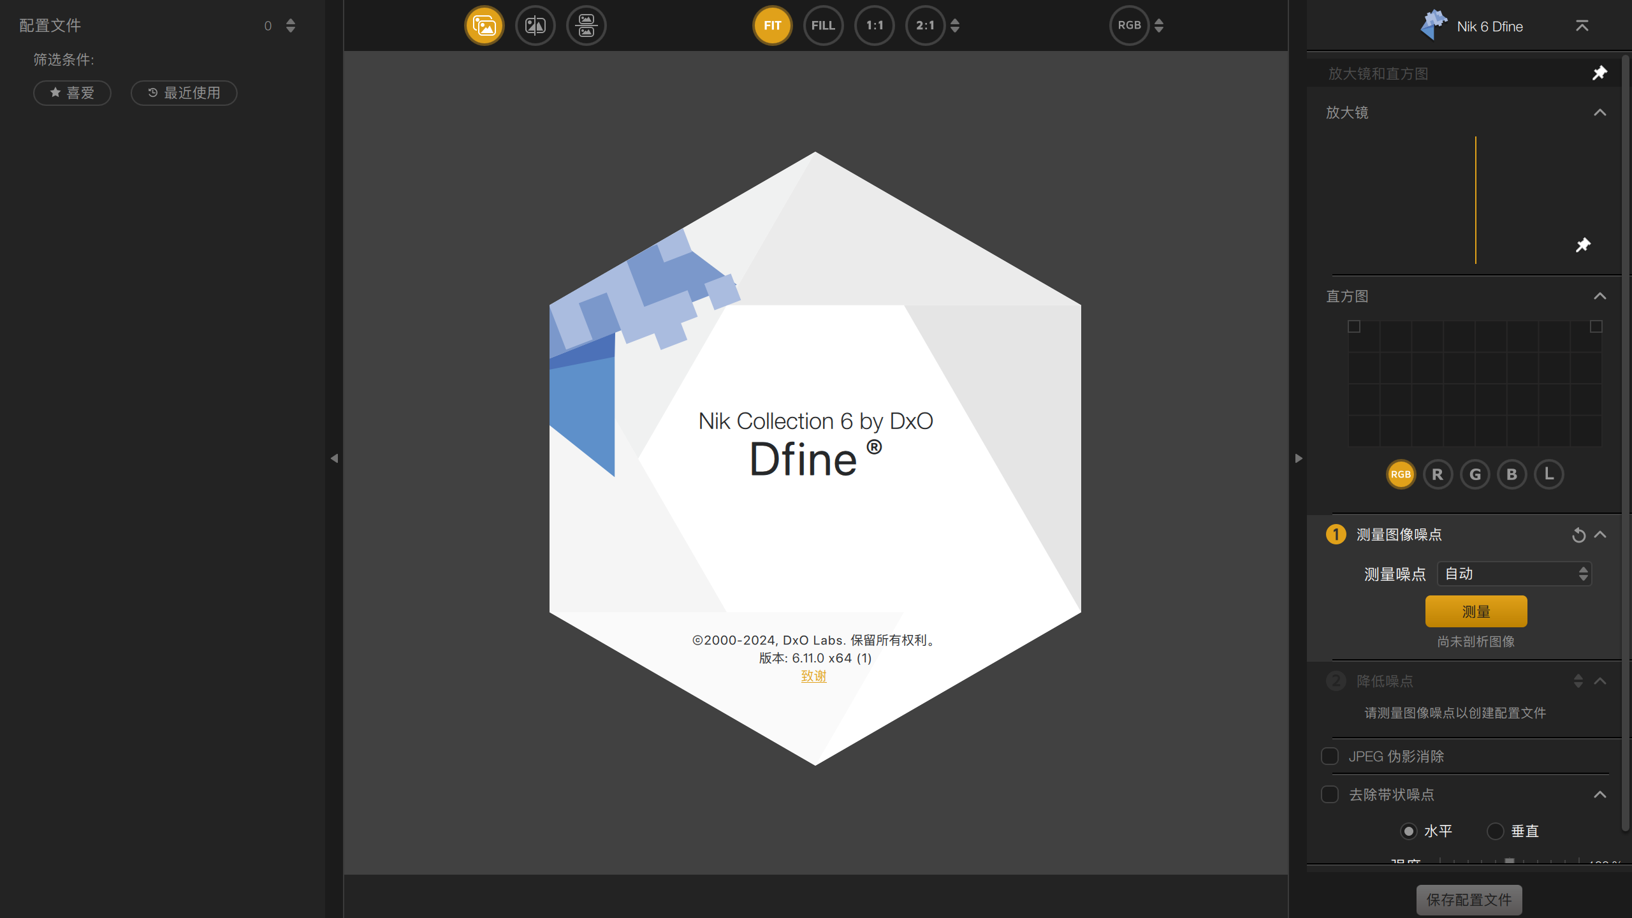The height and width of the screenshot is (918, 1632).
Task: Collapse the 直方图 section
Action: point(1599,296)
